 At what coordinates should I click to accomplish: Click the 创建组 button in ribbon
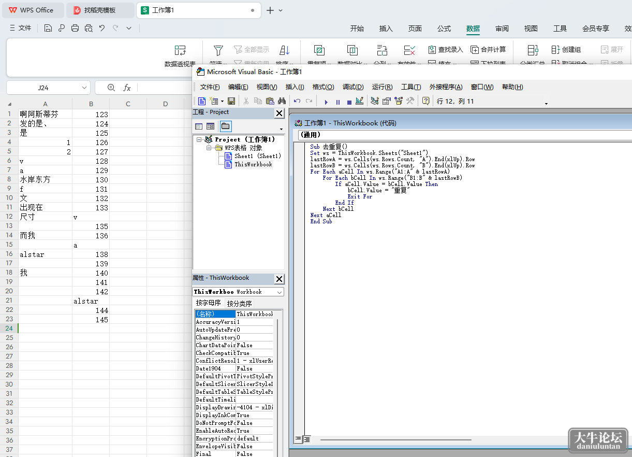click(x=566, y=50)
